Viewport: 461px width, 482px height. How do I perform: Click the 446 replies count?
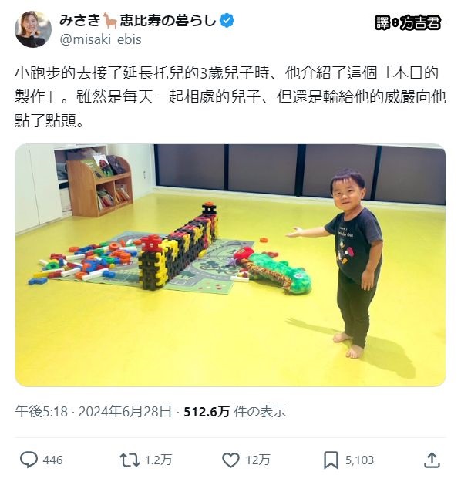(53, 460)
